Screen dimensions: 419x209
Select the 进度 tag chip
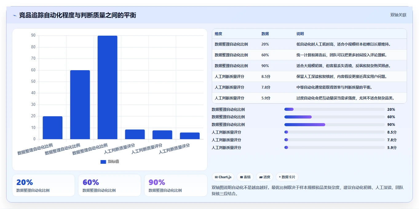click(264, 177)
